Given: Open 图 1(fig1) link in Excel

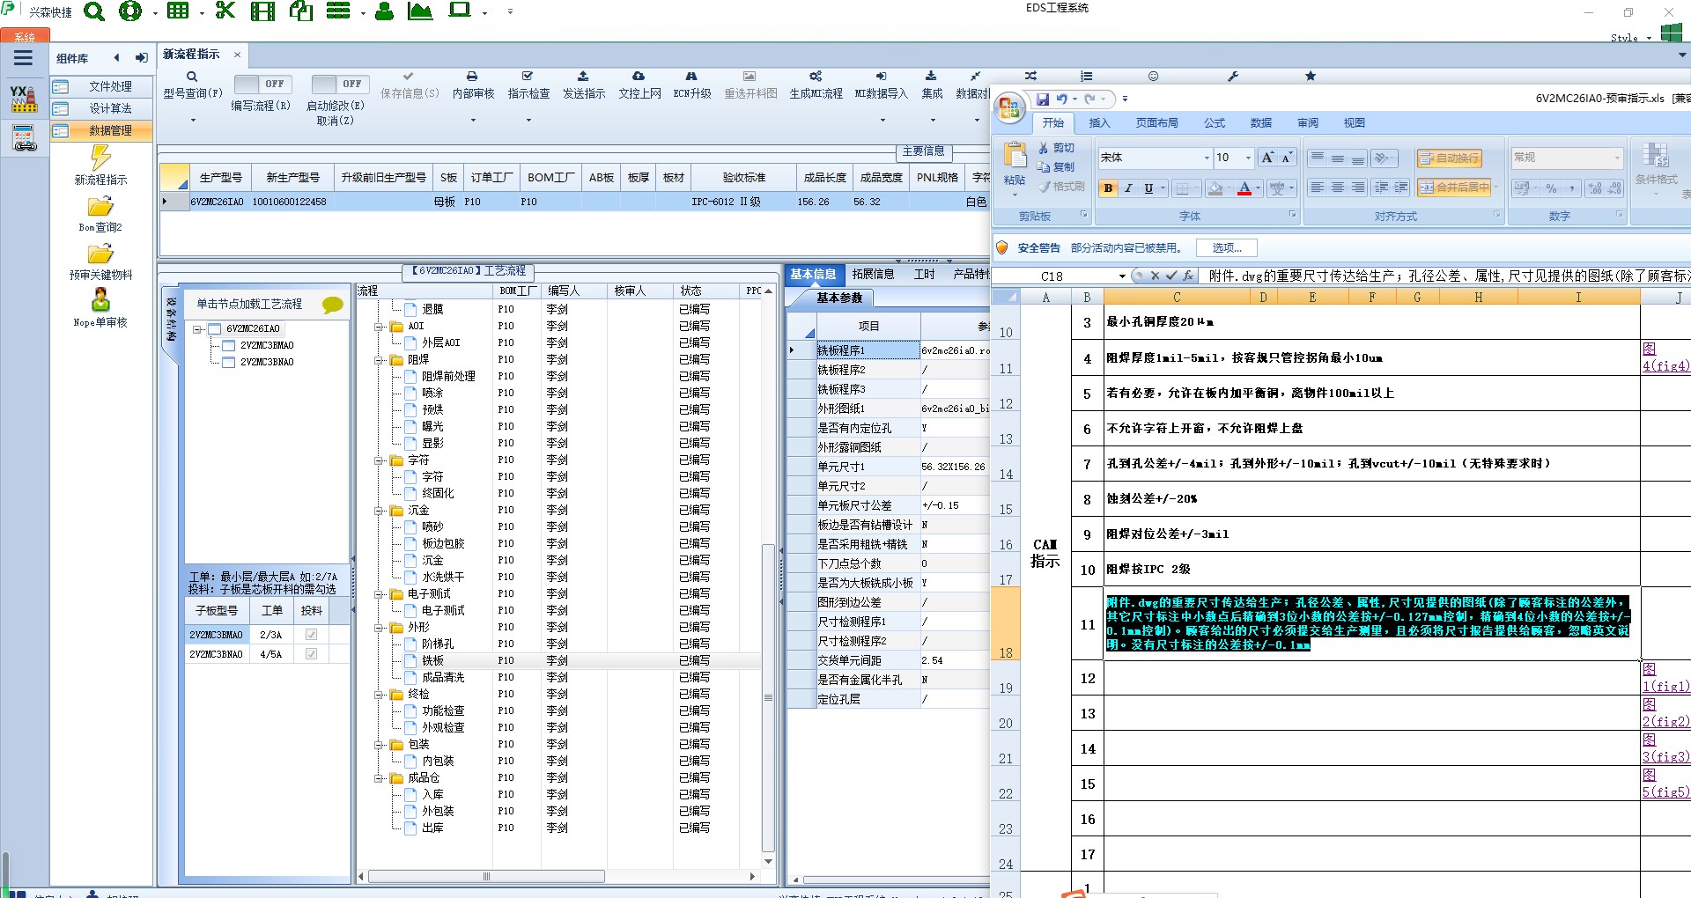Looking at the screenshot, I should click(1665, 678).
